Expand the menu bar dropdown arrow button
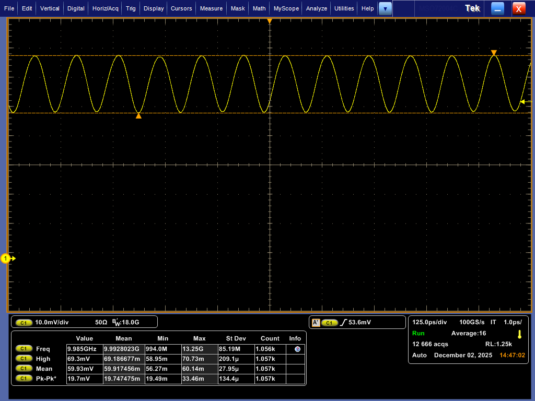The width and height of the screenshot is (535, 401). click(385, 8)
